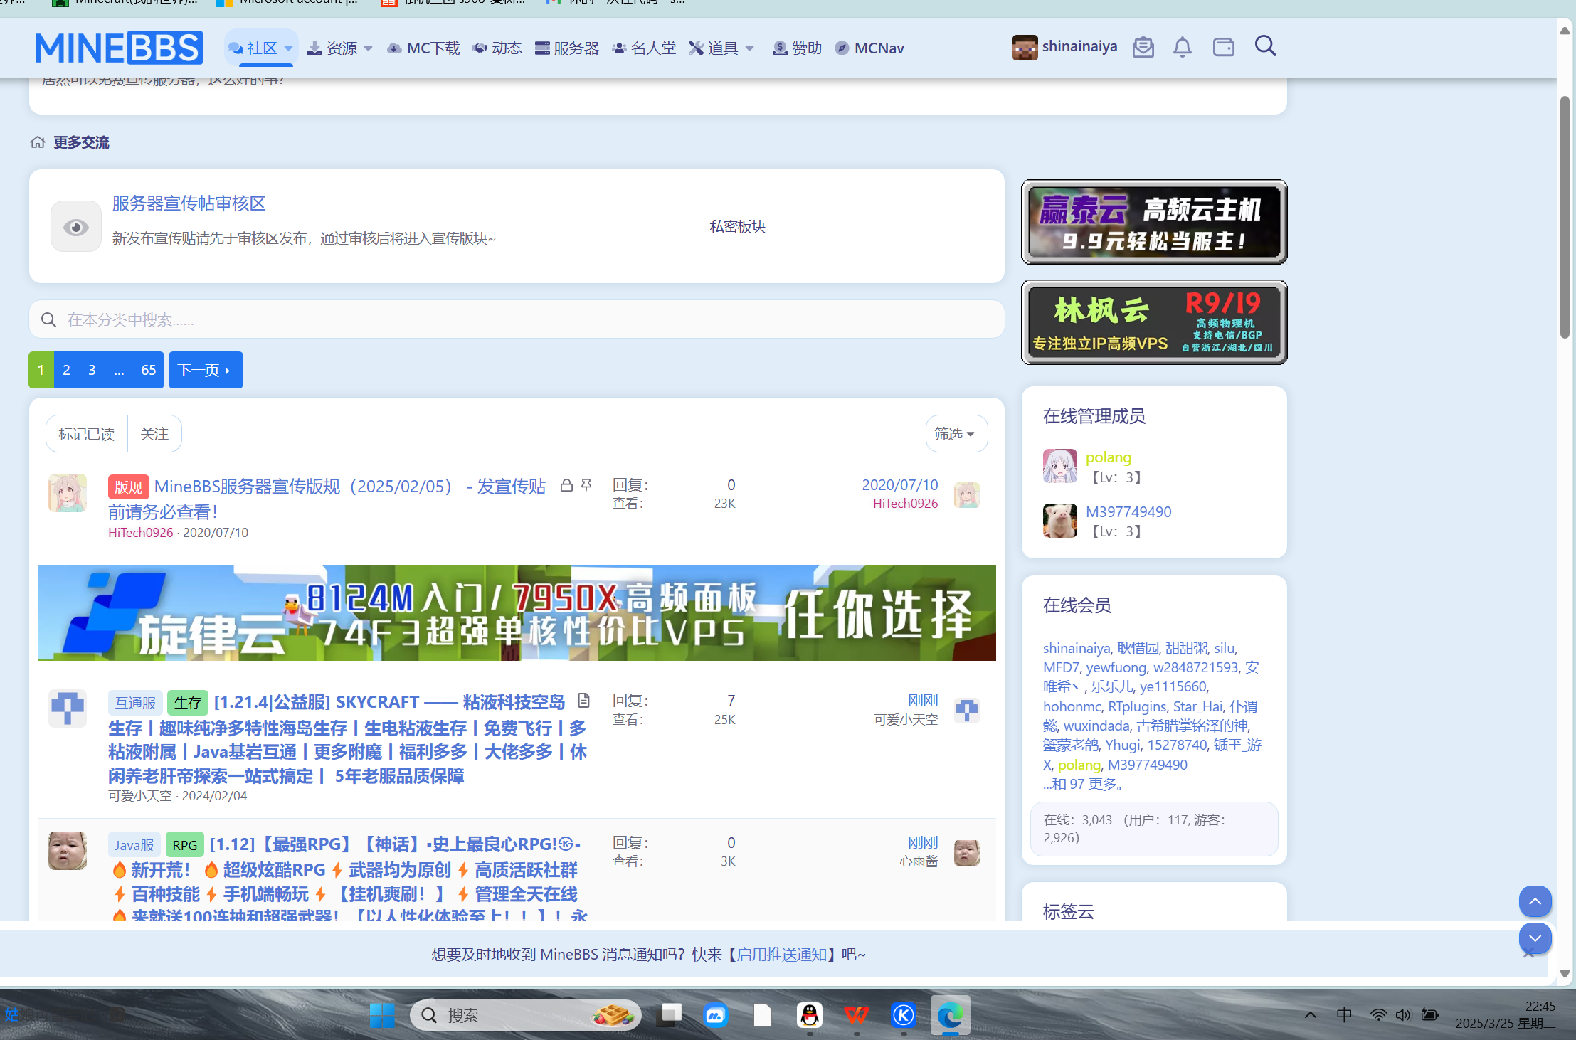Click pagination ellipsis to jump pages
This screenshot has width=1576, height=1040.
119,370
